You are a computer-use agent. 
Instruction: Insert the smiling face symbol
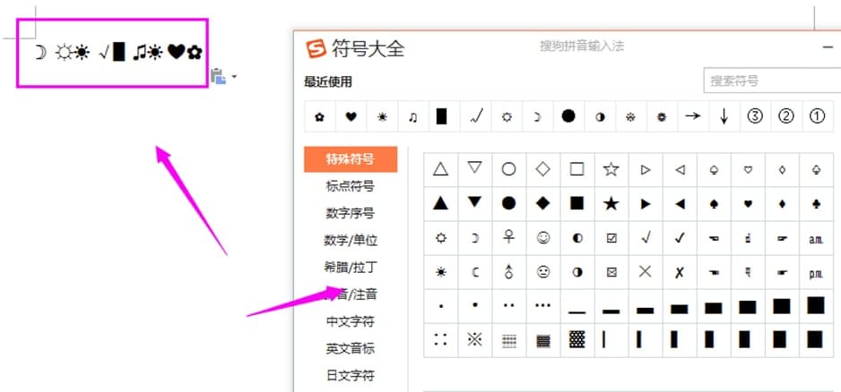click(x=542, y=238)
